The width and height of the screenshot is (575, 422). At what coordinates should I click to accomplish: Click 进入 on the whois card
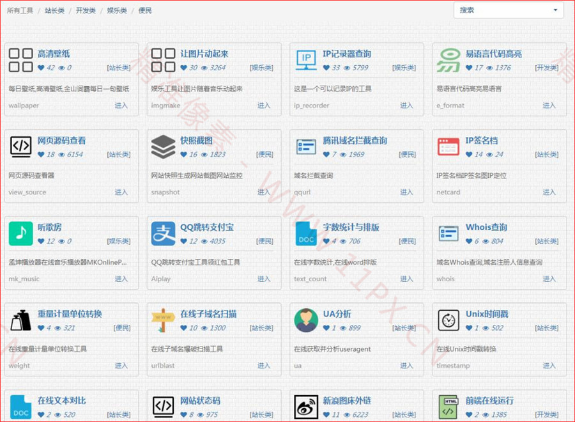(x=549, y=279)
